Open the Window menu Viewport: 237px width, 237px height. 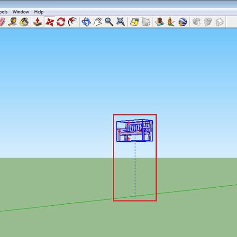point(21,12)
